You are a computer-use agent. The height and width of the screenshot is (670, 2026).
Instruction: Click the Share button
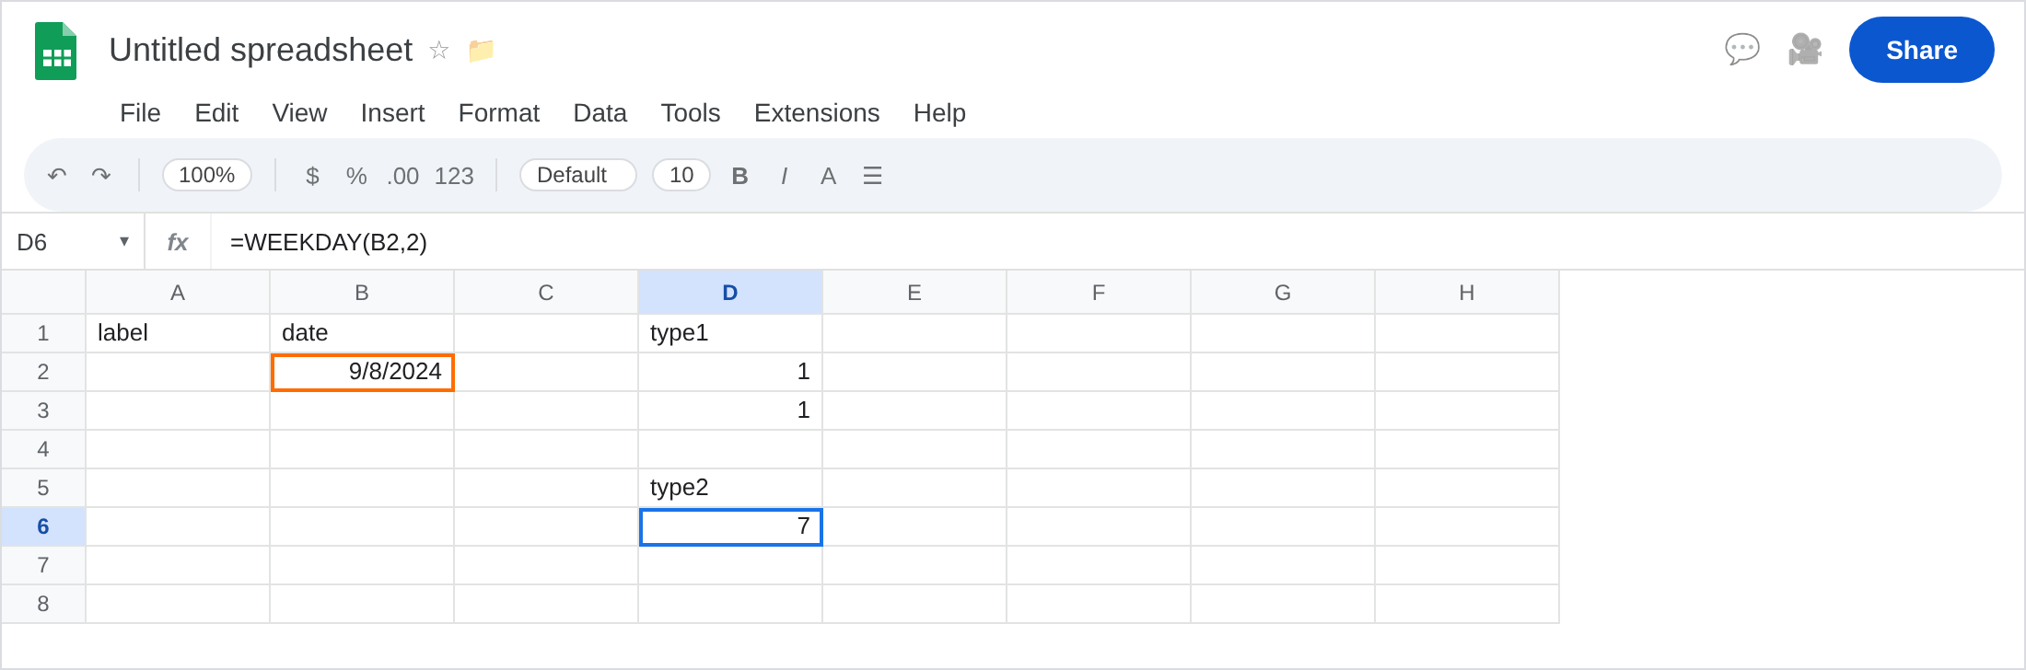pyautogui.click(x=1921, y=50)
